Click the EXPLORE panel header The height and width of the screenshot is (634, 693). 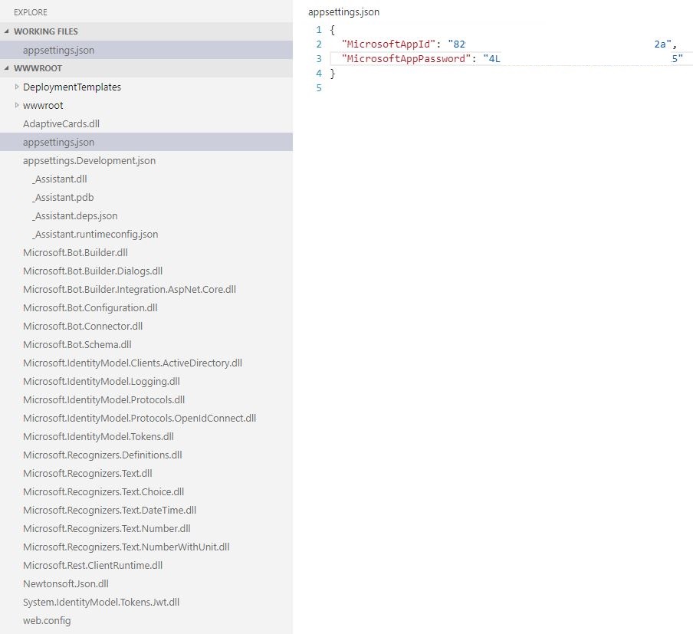click(x=29, y=11)
